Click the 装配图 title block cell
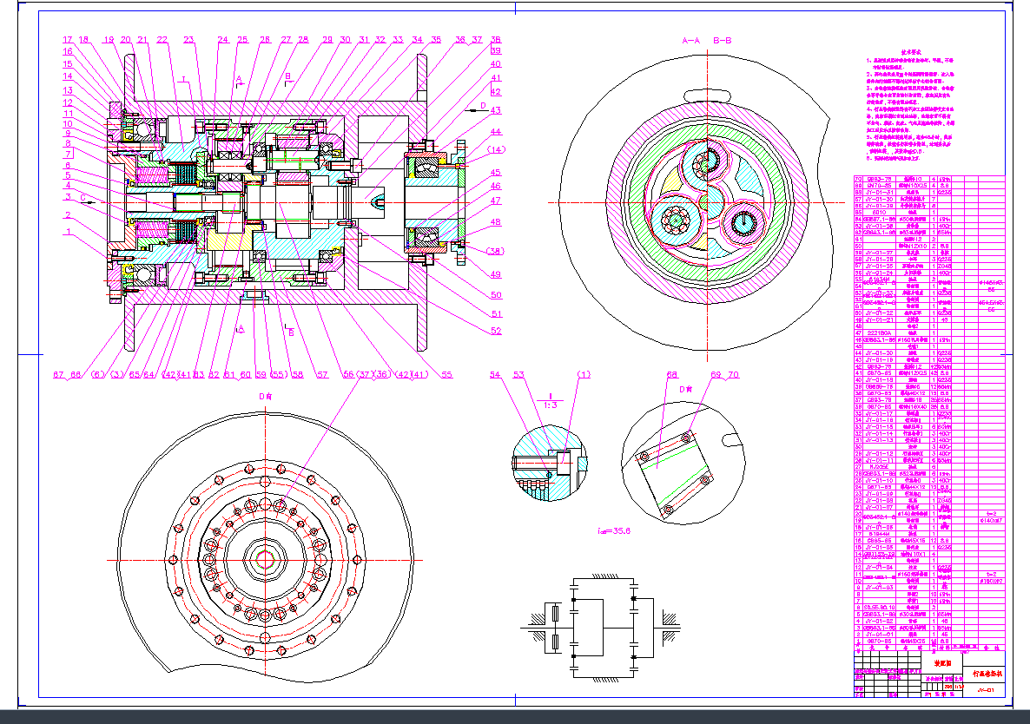This screenshot has height=724, width=1030. coord(944,664)
